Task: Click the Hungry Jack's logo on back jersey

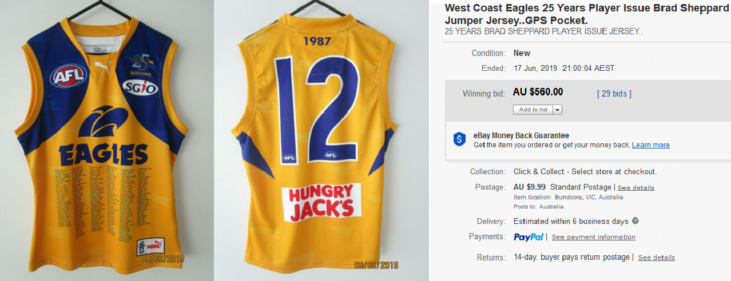Action: pyautogui.click(x=321, y=202)
